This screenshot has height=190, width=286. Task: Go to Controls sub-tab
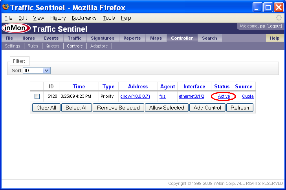[75, 46]
